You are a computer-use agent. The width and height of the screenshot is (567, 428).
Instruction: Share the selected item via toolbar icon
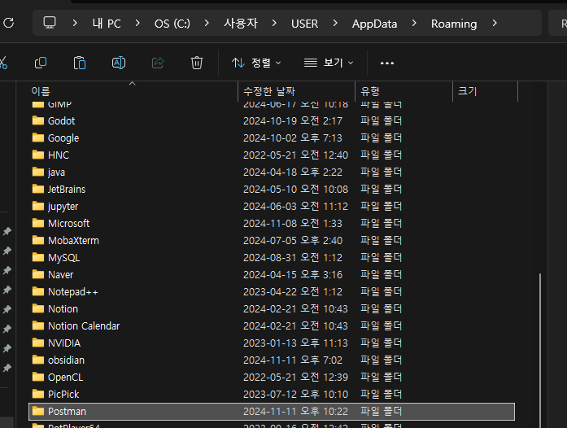pyautogui.click(x=158, y=63)
